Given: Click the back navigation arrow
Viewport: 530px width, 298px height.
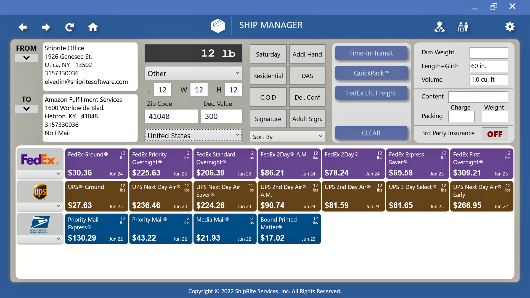Looking at the screenshot, I should pos(23,27).
